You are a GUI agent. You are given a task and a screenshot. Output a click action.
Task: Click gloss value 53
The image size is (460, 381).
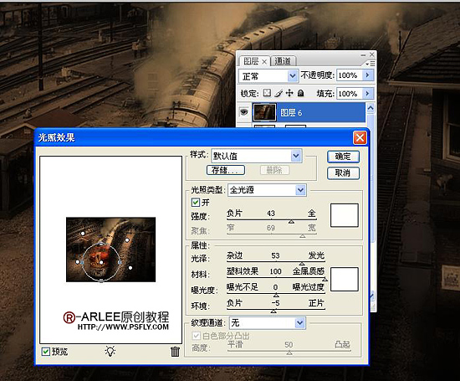(275, 255)
